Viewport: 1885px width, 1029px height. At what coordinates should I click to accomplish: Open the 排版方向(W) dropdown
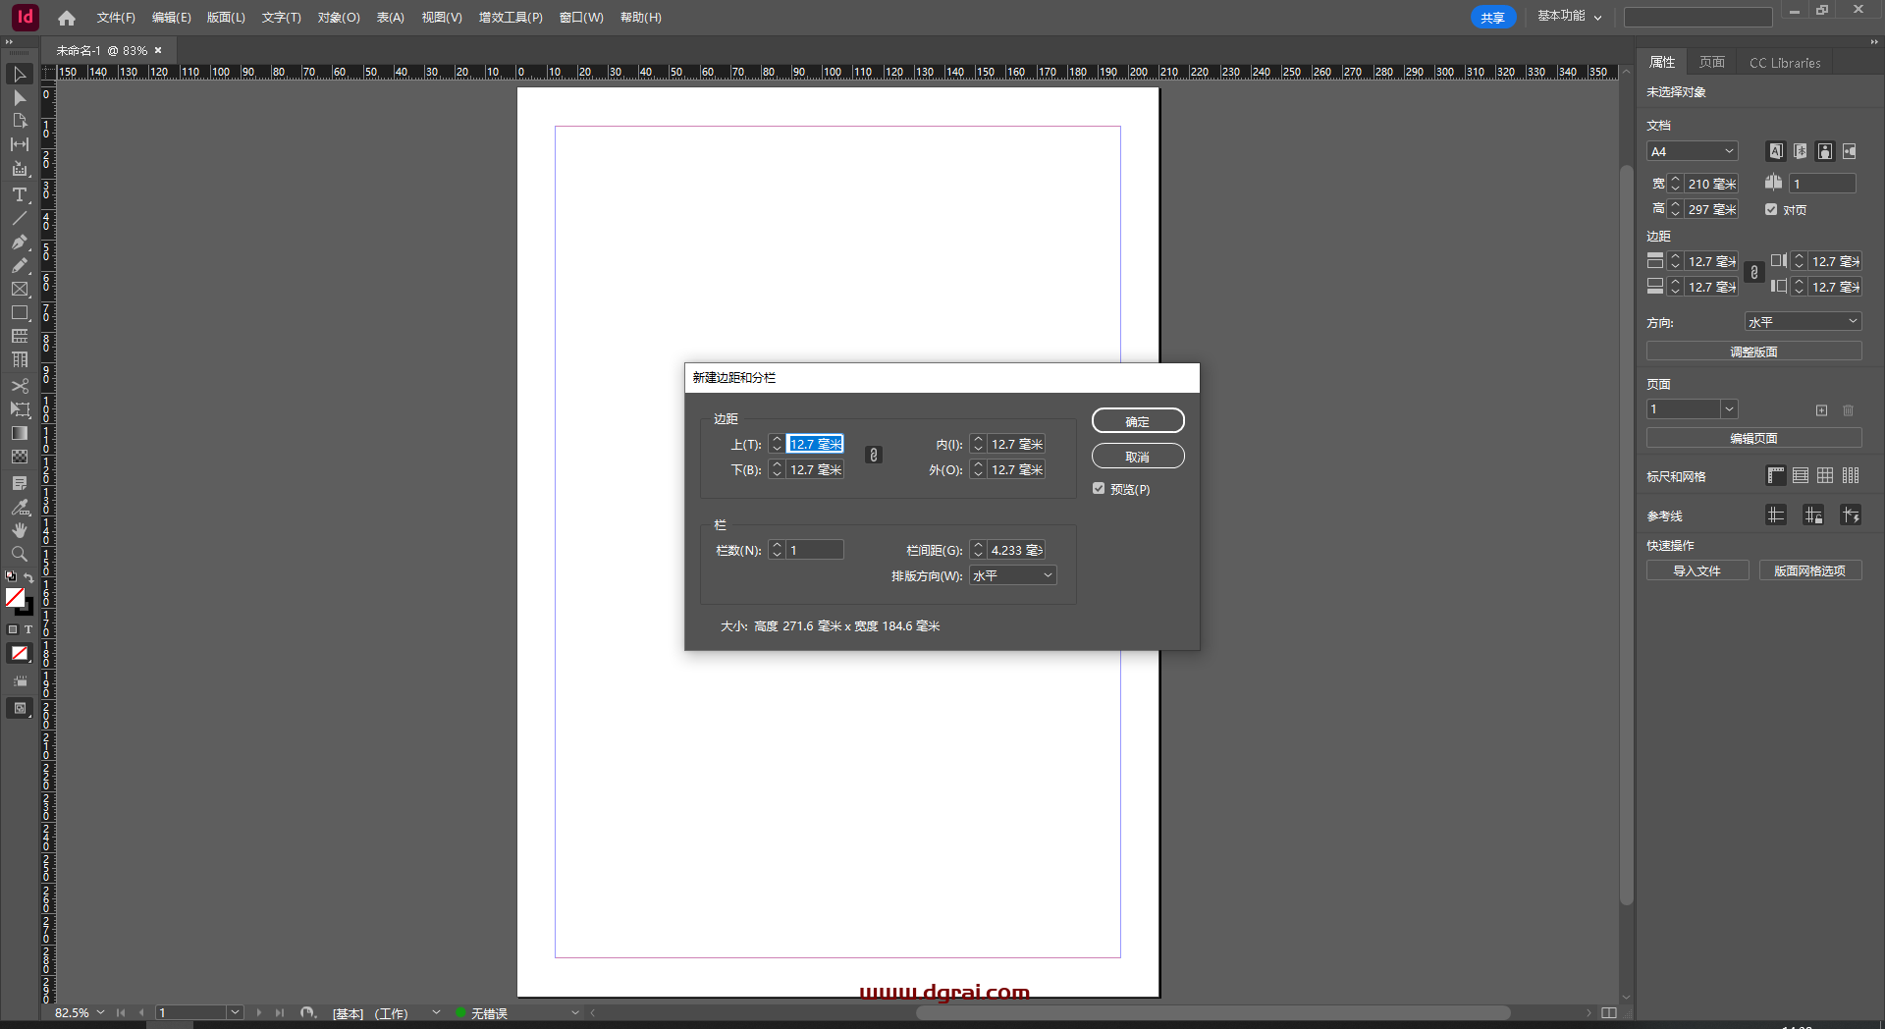click(x=1013, y=576)
